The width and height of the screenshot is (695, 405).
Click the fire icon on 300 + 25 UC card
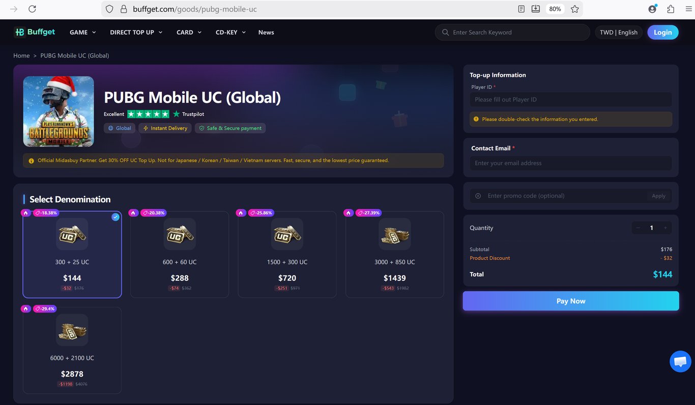coord(25,213)
